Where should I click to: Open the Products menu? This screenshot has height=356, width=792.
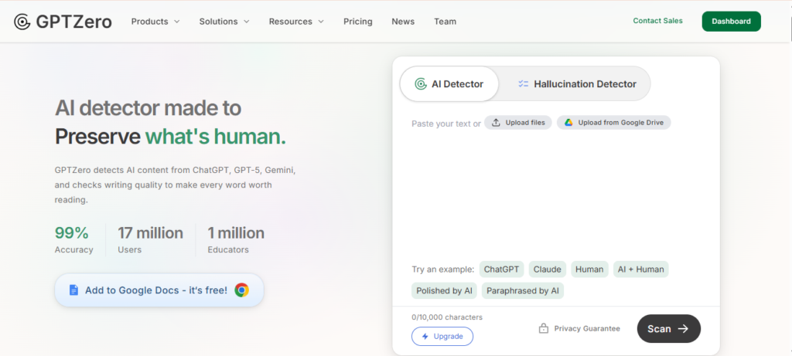click(155, 22)
